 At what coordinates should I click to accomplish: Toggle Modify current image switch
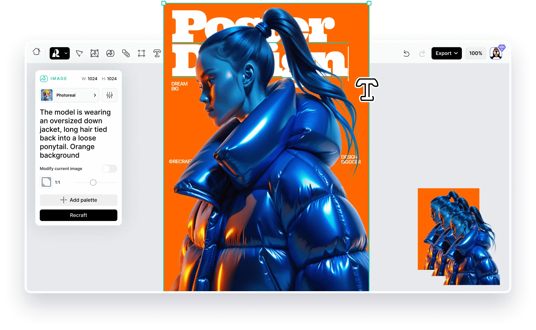point(109,168)
